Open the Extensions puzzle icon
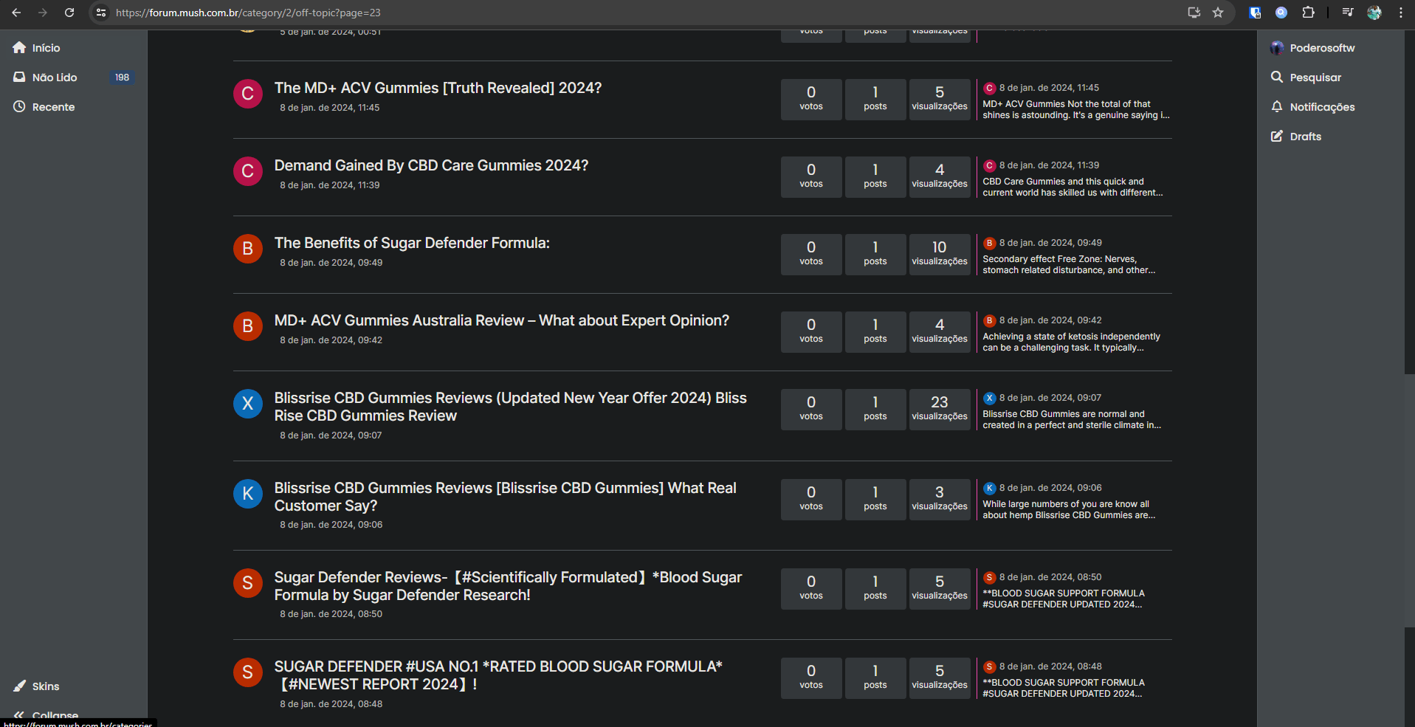The image size is (1415, 727). click(1308, 13)
